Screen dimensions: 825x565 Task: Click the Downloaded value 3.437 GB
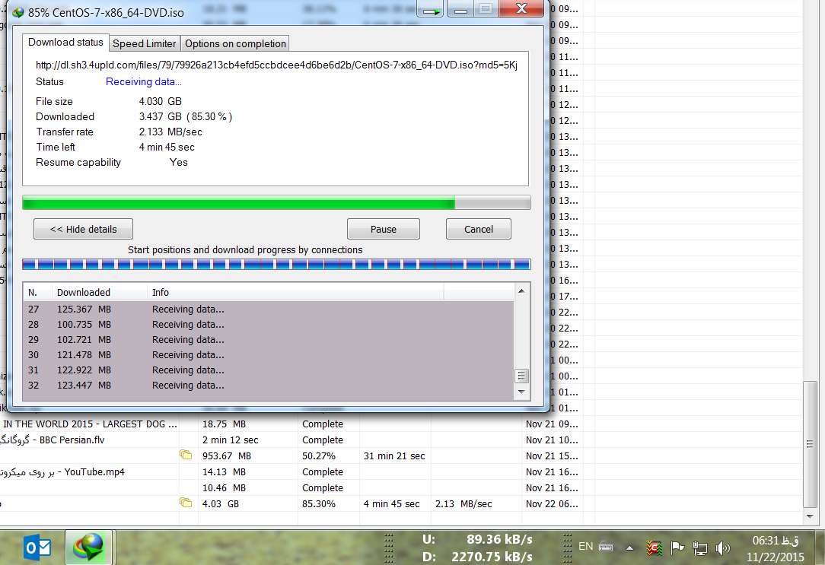(160, 116)
